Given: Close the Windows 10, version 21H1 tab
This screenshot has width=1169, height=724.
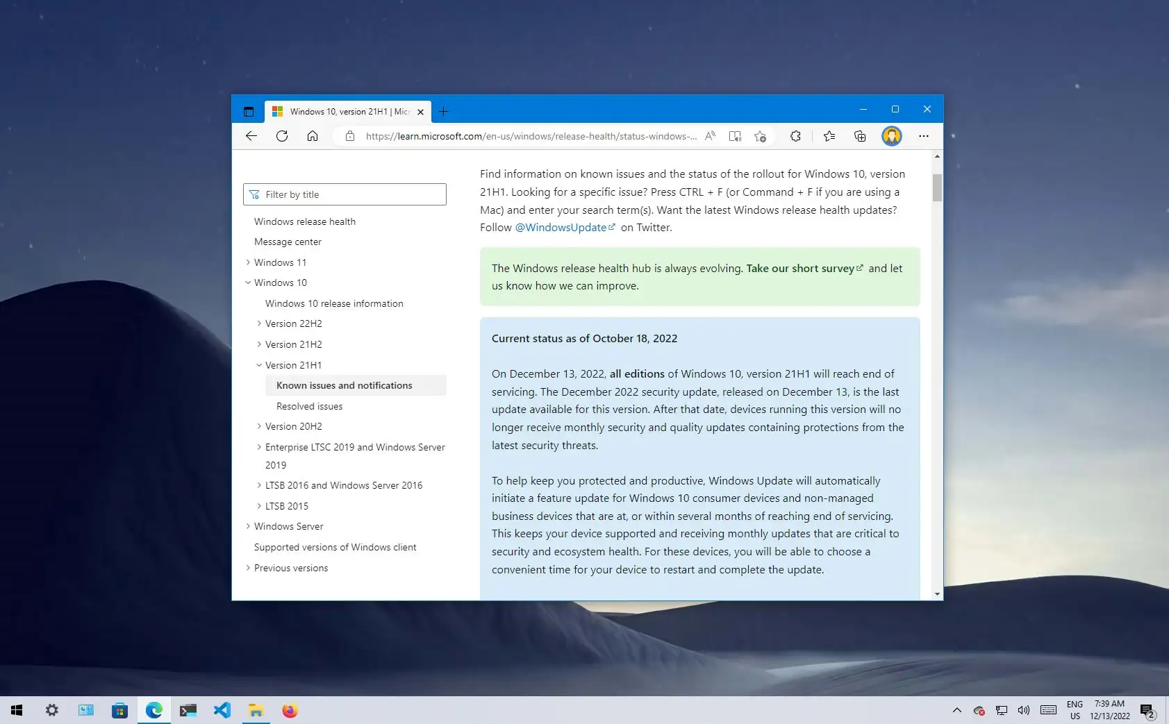Looking at the screenshot, I should (420, 112).
